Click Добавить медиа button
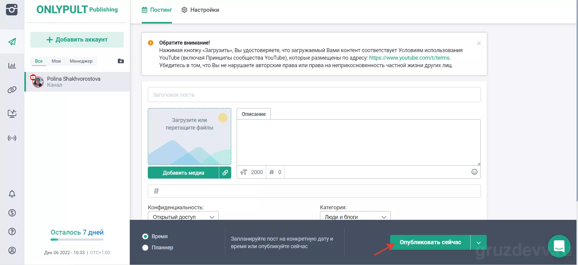 [183, 173]
